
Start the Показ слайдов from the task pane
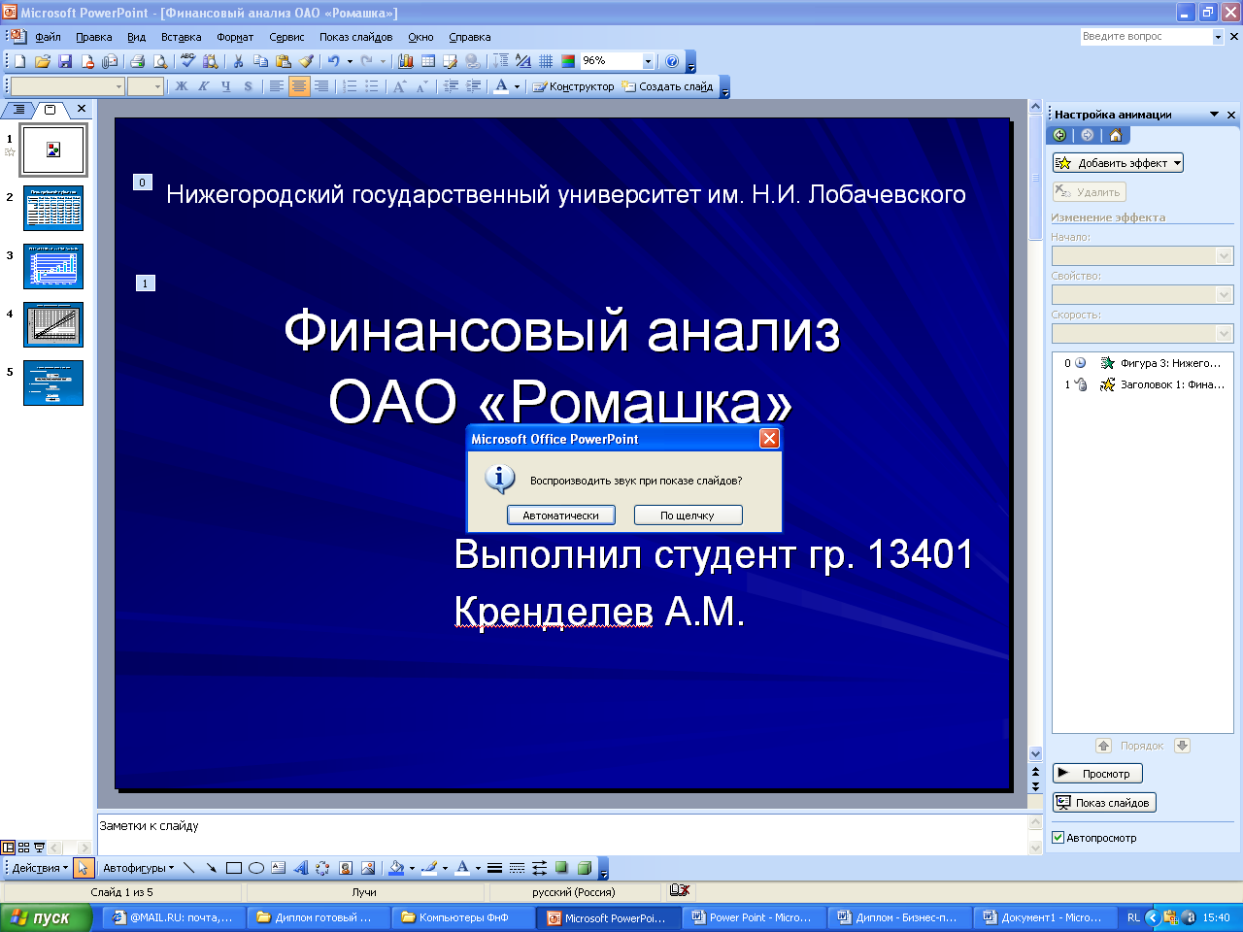pos(1104,803)
